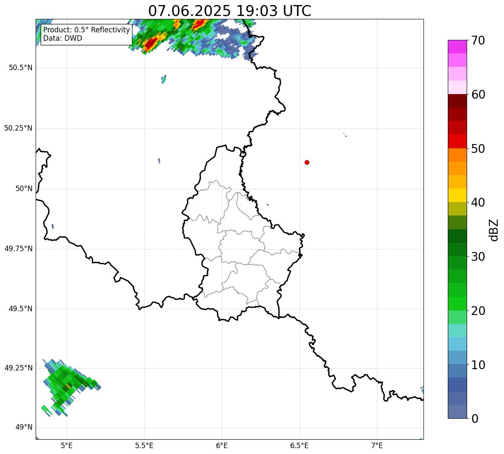
Task: Pick the bright red colorbar segment above 50
Action: [x=457, y=141]
